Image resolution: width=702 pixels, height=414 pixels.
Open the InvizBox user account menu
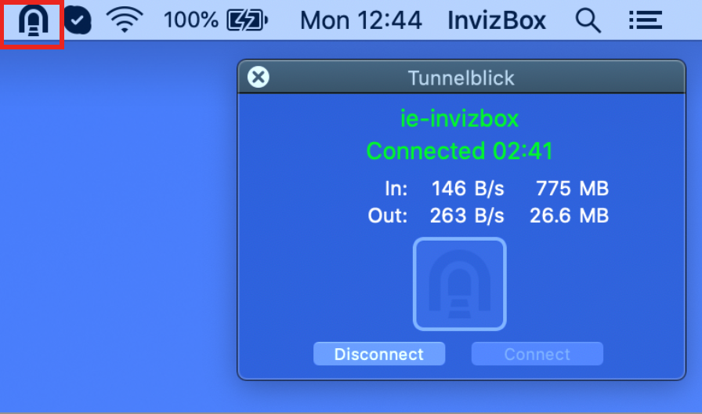(x=497, y=20)
